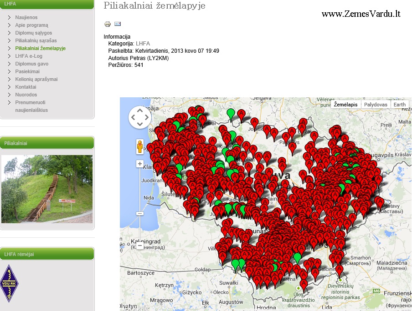Go to Diplomų sąlygos
The image size is (412, 311).
click(34, 33)
